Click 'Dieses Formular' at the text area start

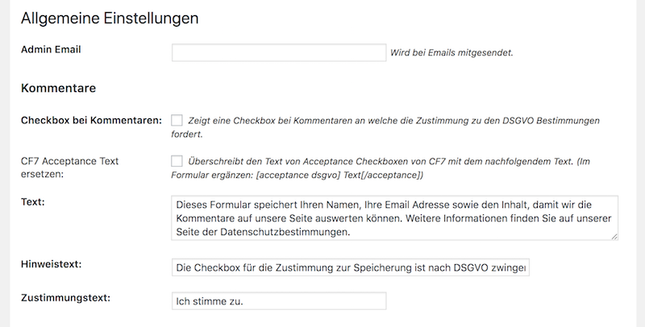click(210, 205)
